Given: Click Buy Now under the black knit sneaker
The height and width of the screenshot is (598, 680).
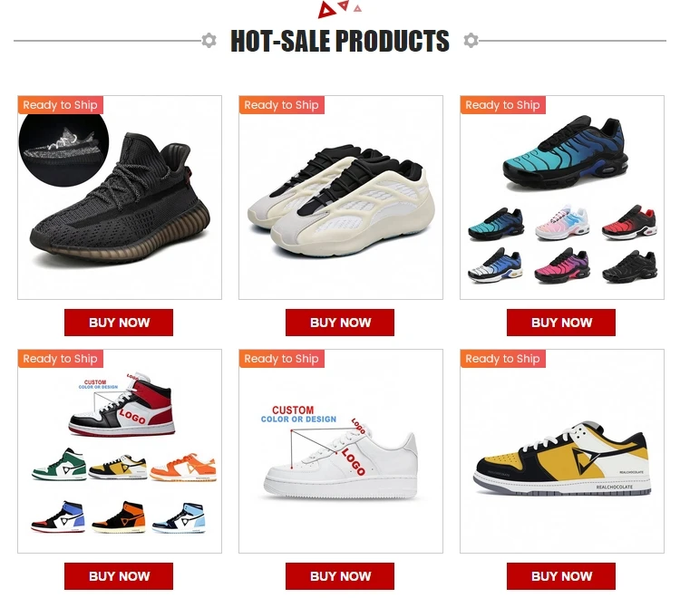Looking at the screenshot, I should [x=119, y=323].
